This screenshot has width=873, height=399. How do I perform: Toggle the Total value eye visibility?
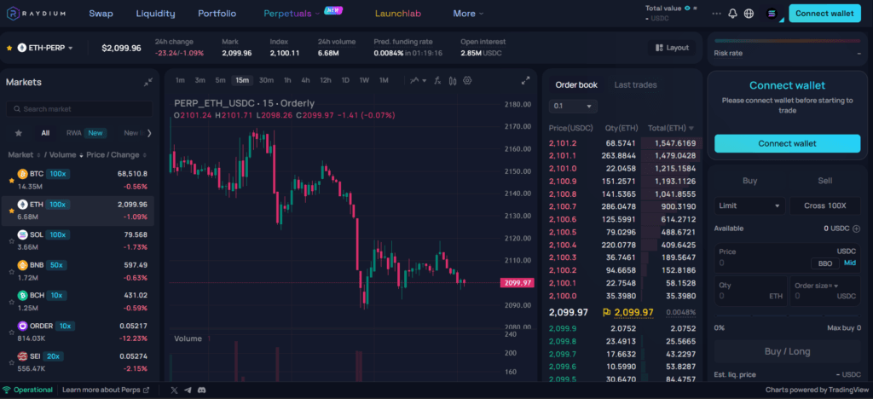(688, 9)
